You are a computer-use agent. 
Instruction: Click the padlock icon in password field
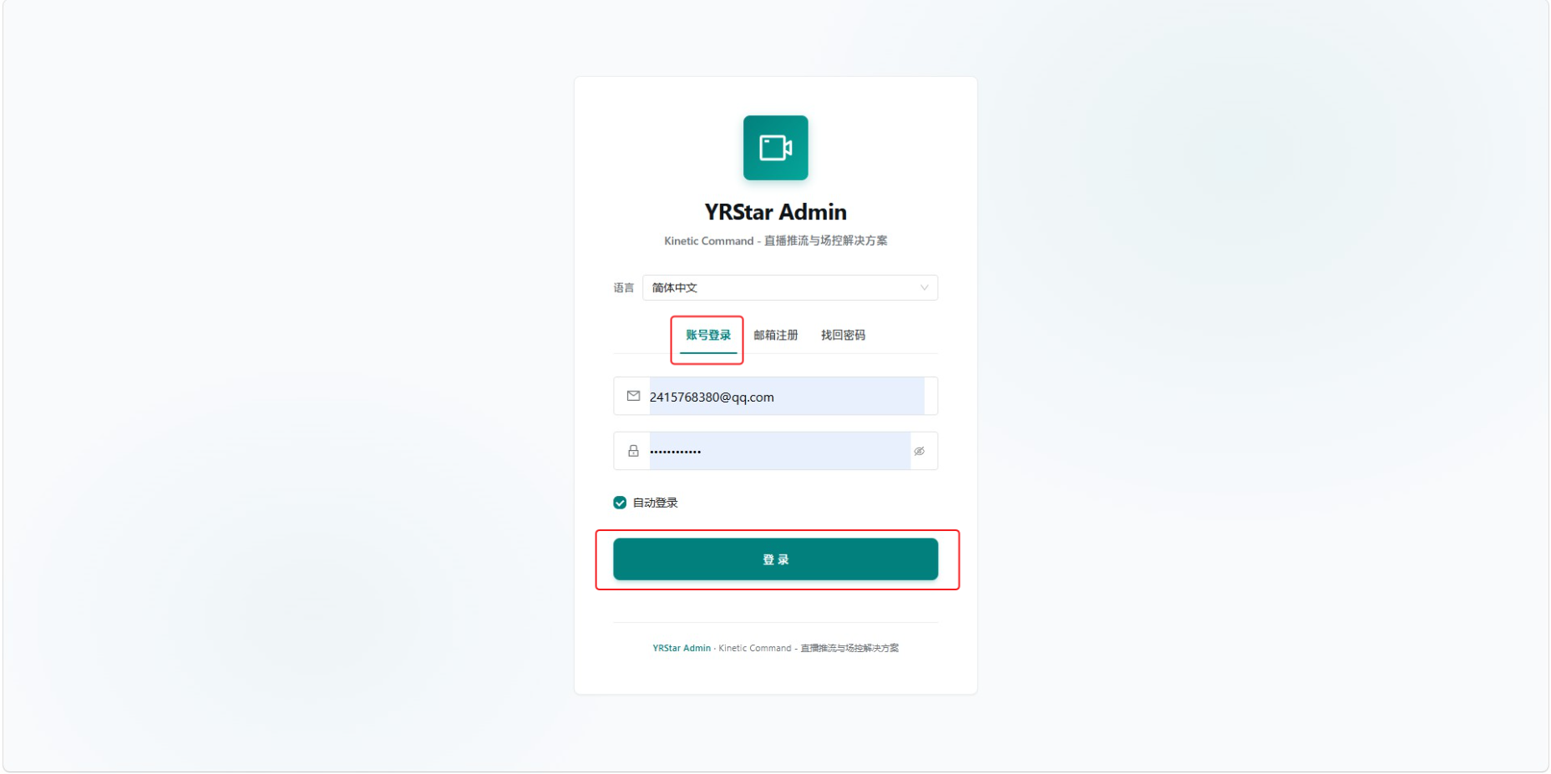point(633,451)
